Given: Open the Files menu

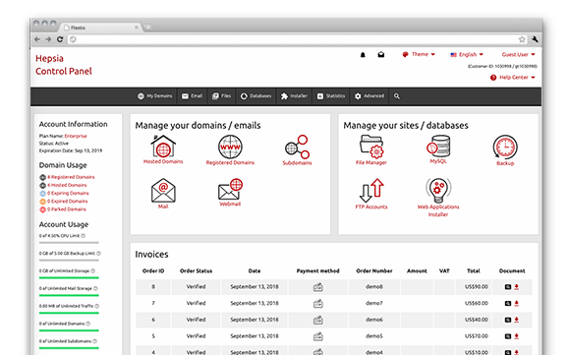Looking at the screenshot, I should click(x=221, y=96).
